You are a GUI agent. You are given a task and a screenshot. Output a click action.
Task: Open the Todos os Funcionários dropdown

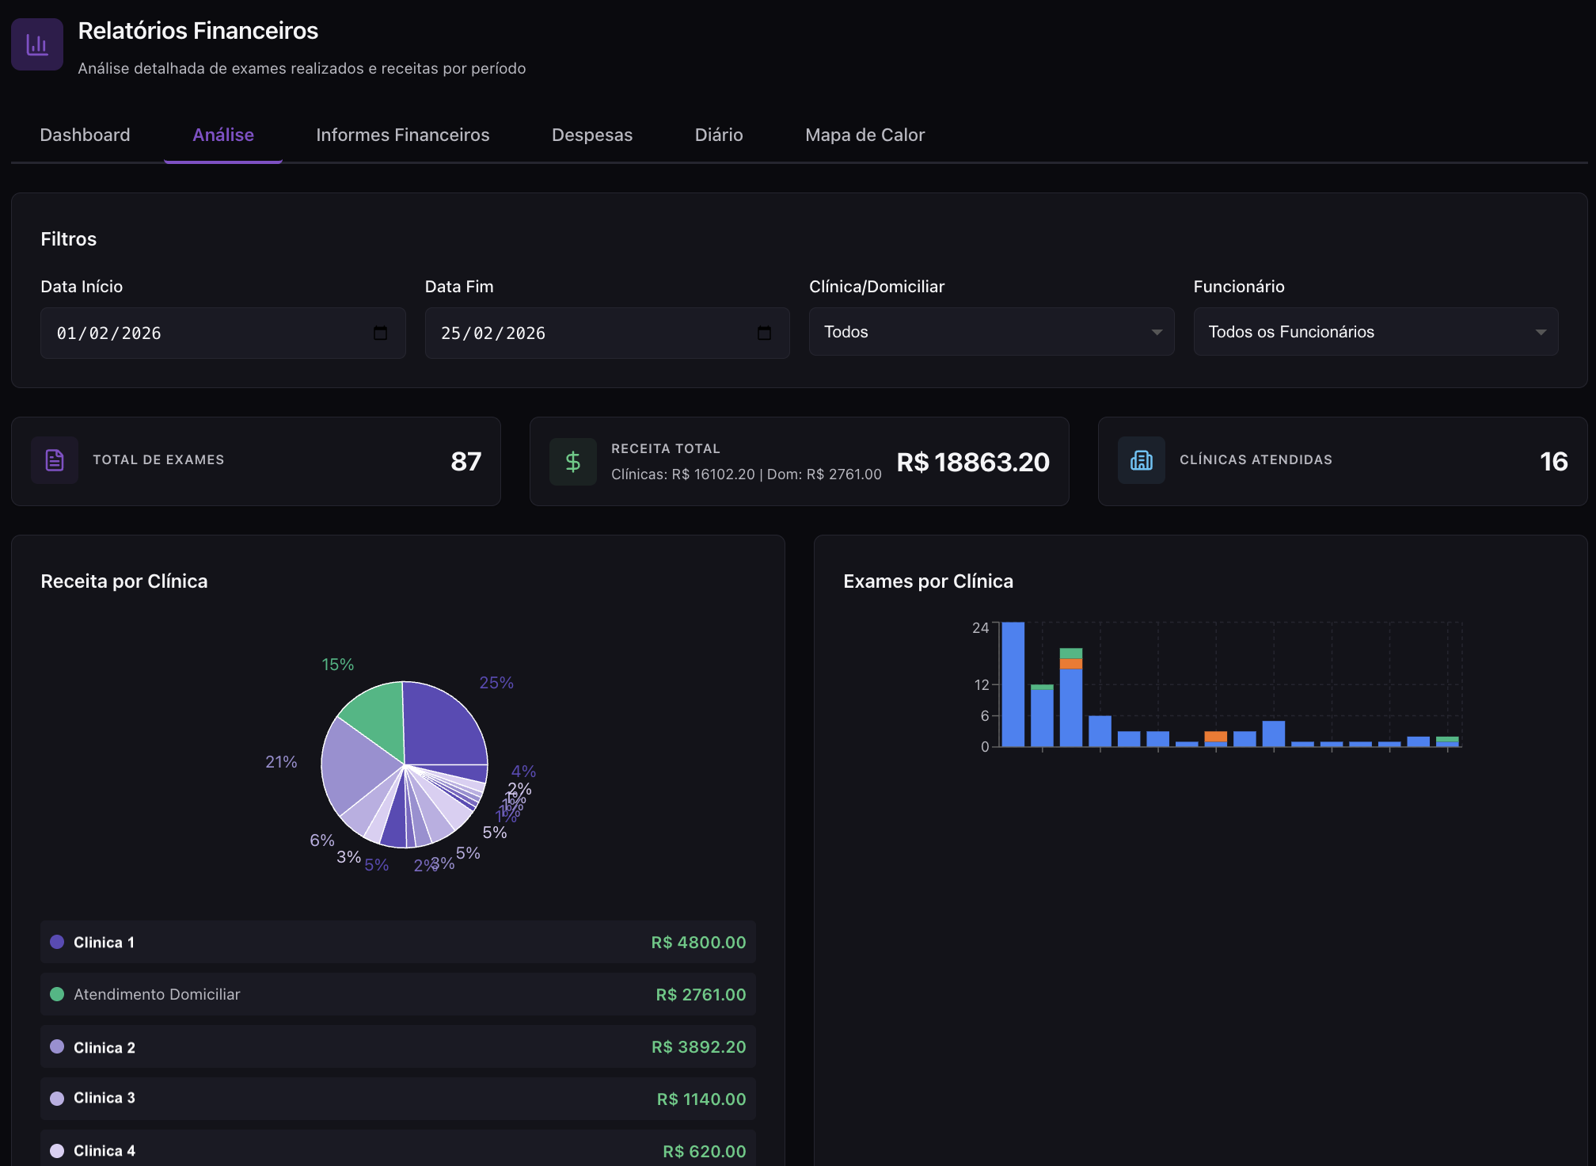pos(1374,332)
